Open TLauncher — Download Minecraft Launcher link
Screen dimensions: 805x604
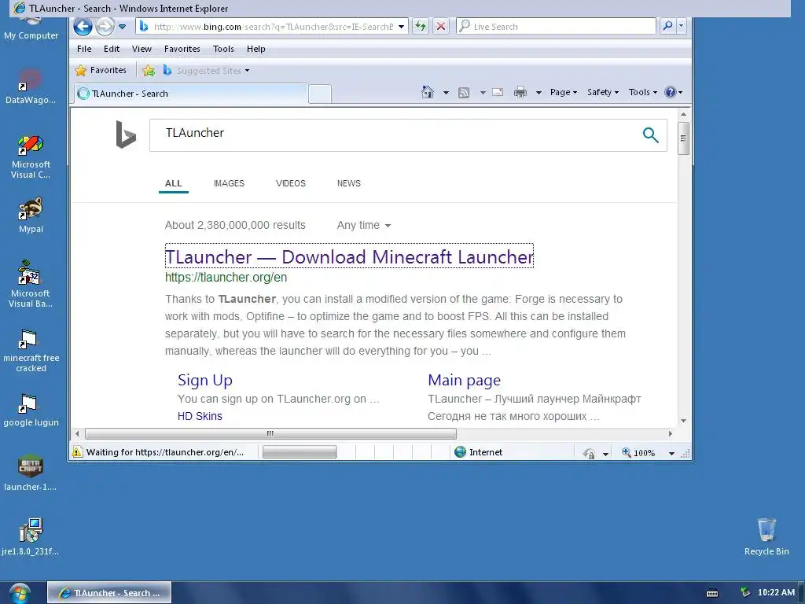pyautogui.click(x=349, y=256)
